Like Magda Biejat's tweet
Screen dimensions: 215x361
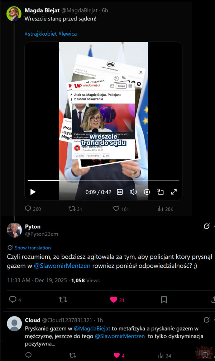(x=116, y=209)
